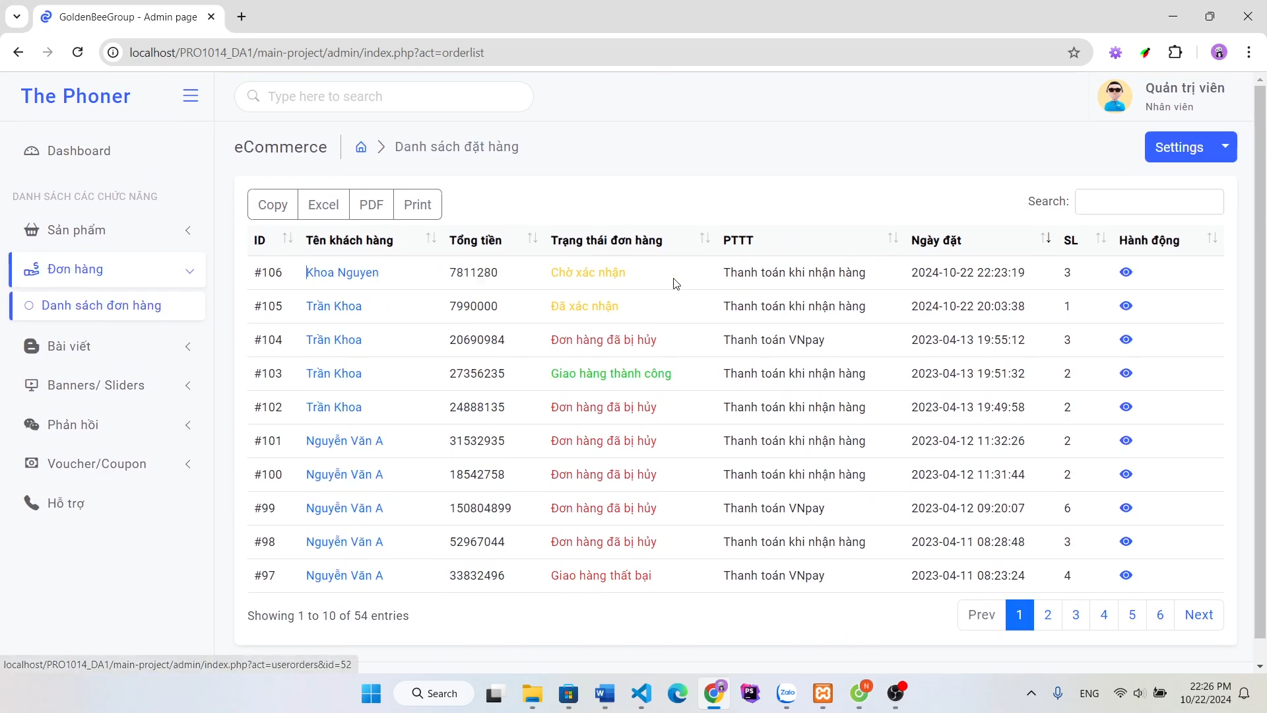Open the Settings dropdown arrow
Screen dimensions: 1267x713
(x=1225, y=147)
